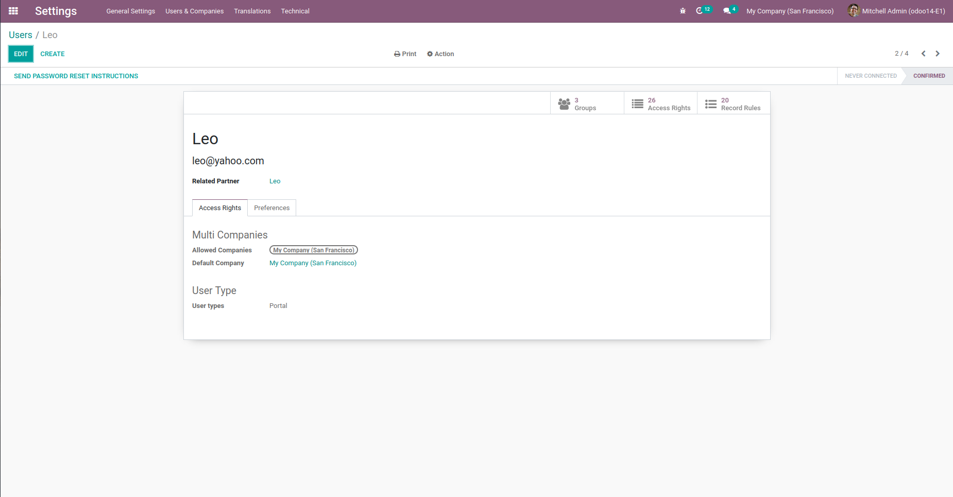Image resolution: width=953 pixels, height=497 pixels.
Task: Click the Access Rights list icon
Action: [637, 104]
